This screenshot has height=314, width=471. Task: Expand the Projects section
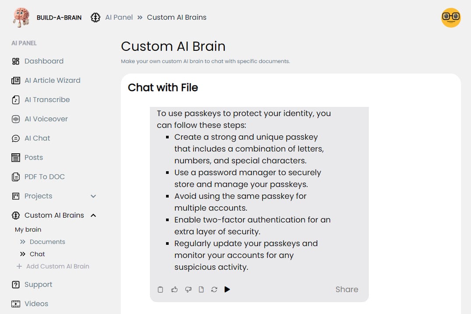point(92,196)
